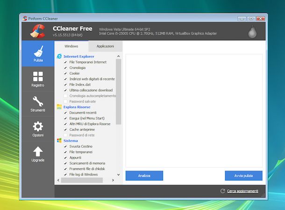Minimize the Piriform CCleaner window

pos(242,19)
